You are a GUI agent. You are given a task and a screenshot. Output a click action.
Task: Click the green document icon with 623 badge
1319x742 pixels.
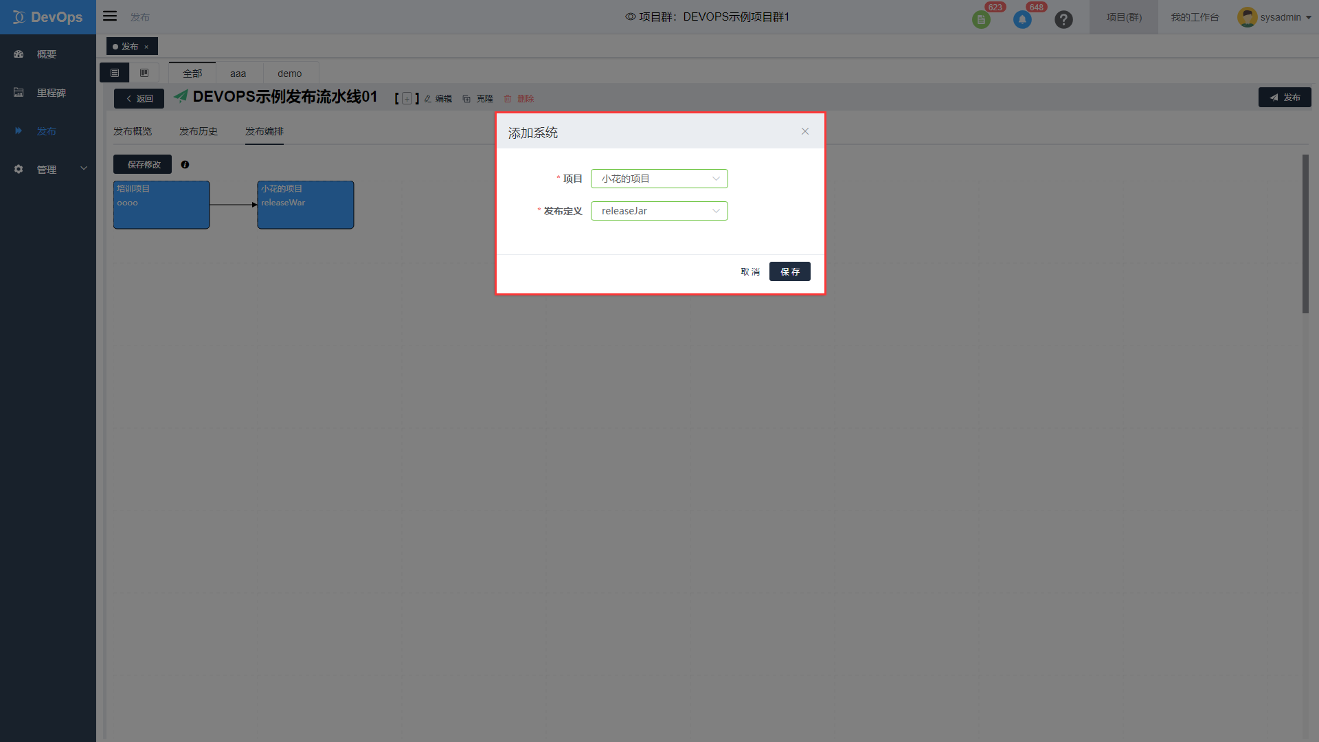981,19
